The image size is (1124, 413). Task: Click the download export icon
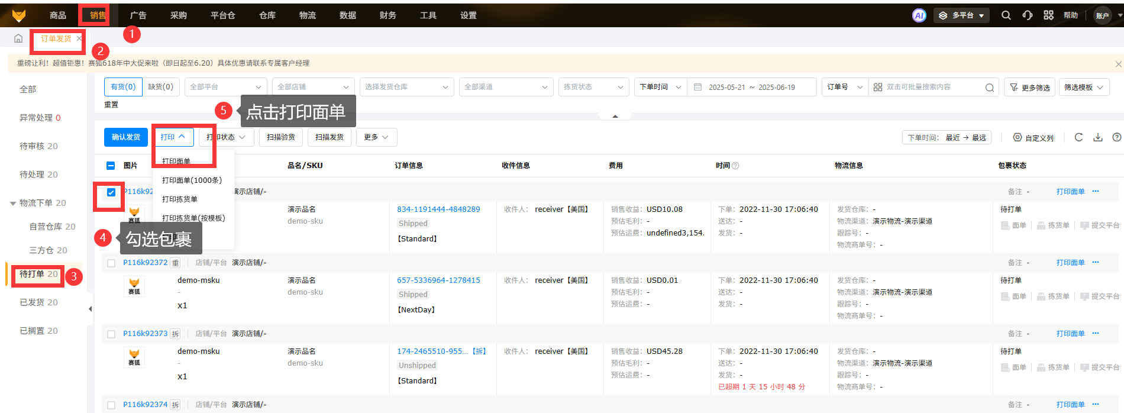[x=1098, y=137]
